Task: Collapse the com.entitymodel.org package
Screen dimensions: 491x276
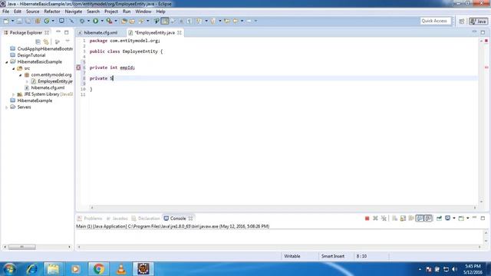Action: click(x=21, y=75)
